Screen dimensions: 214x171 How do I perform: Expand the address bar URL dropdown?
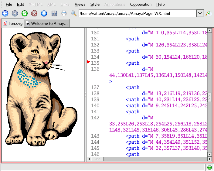pos(200,13)
